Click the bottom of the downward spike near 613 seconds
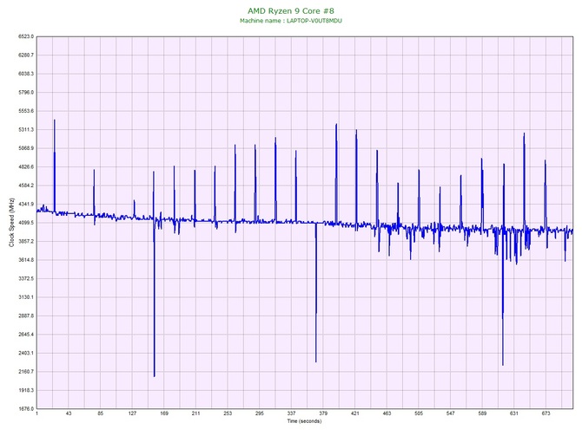582x436 pixels. point(502,365)
